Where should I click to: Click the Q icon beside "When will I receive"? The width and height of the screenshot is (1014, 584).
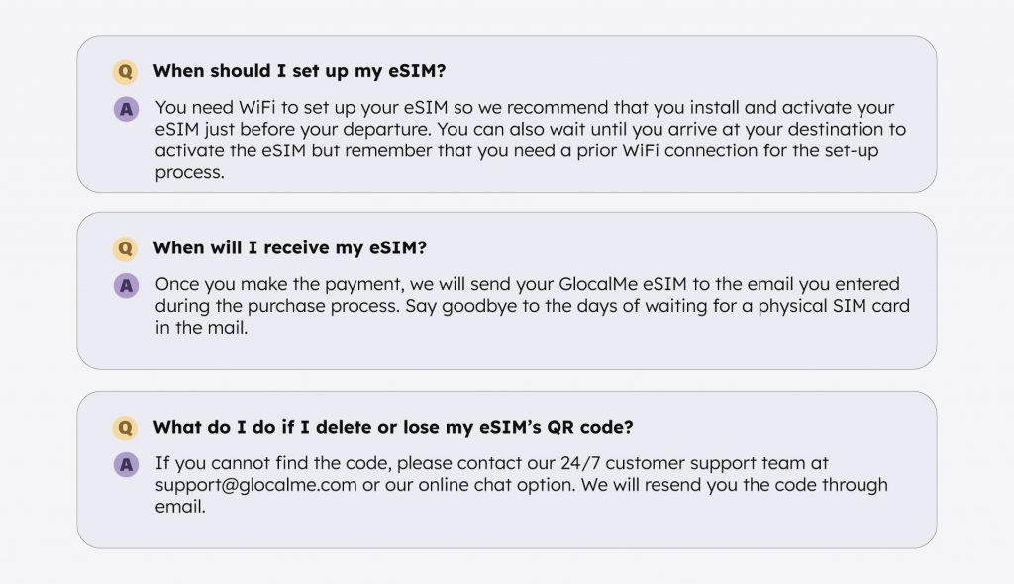click(x=126, y=248)
